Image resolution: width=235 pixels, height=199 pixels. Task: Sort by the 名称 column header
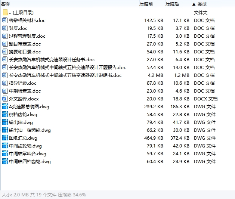click(x=5, y=4)
